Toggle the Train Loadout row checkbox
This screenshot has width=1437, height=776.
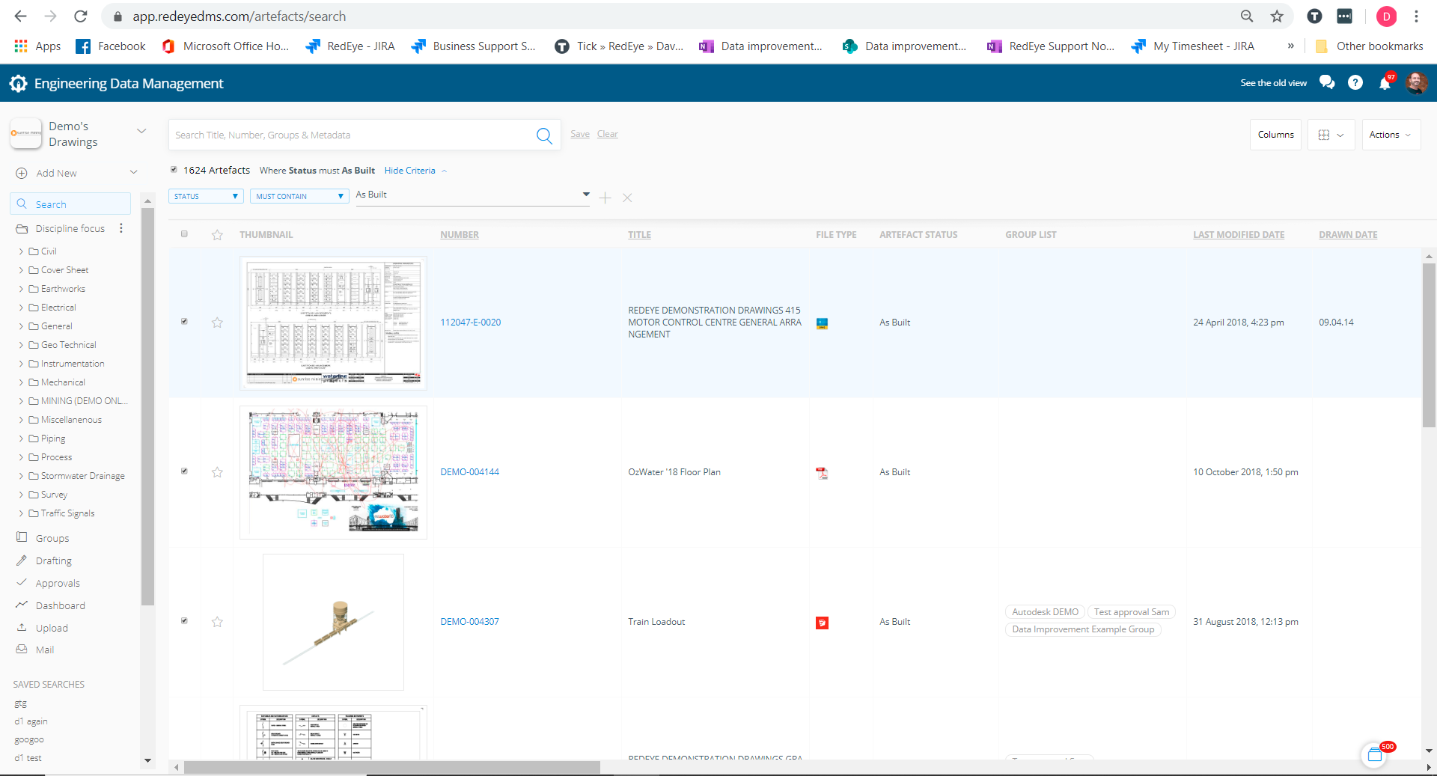(184, 621)
